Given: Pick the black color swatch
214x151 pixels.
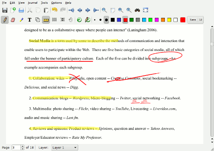Looking at the screenshot, I should point(113,20).
